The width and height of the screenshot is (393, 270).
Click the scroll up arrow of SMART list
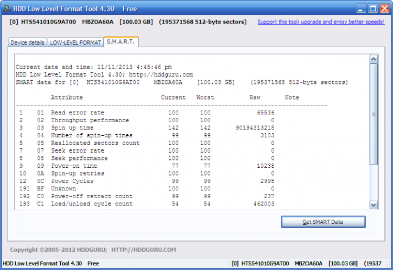click(374, 59)
